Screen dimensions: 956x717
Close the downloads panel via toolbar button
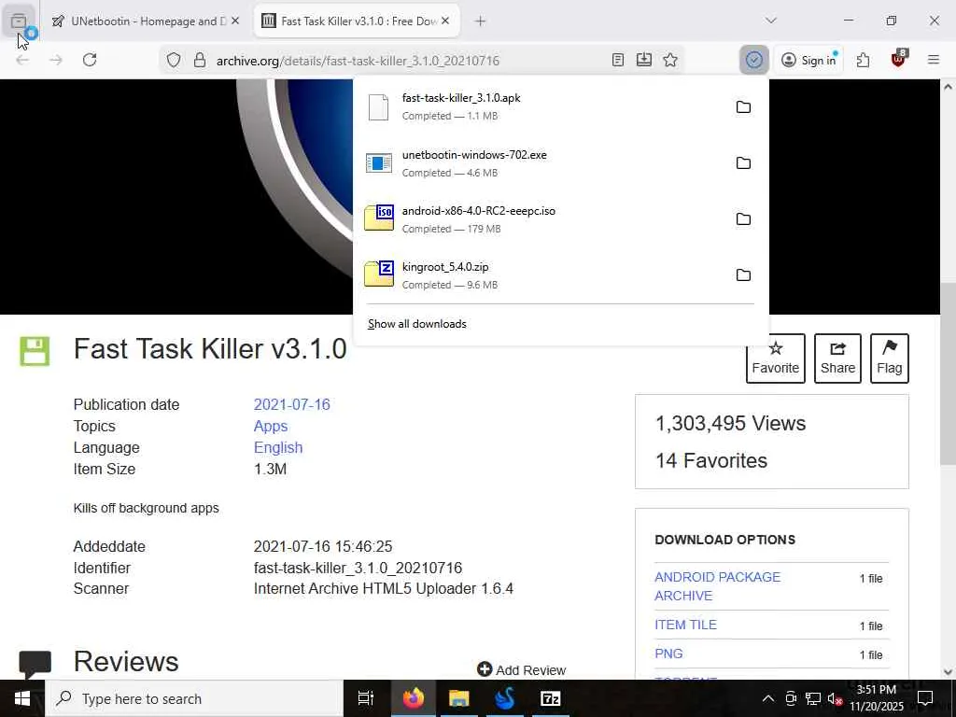pos(754,60)
